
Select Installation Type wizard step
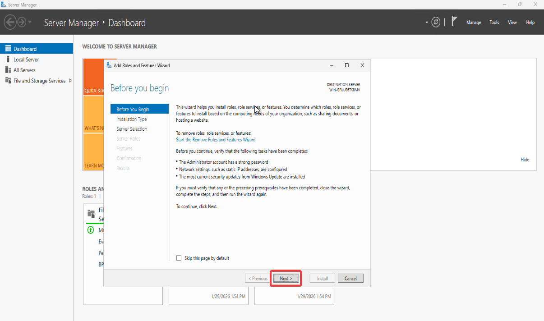pyautogui.click(x=131, y=119)
